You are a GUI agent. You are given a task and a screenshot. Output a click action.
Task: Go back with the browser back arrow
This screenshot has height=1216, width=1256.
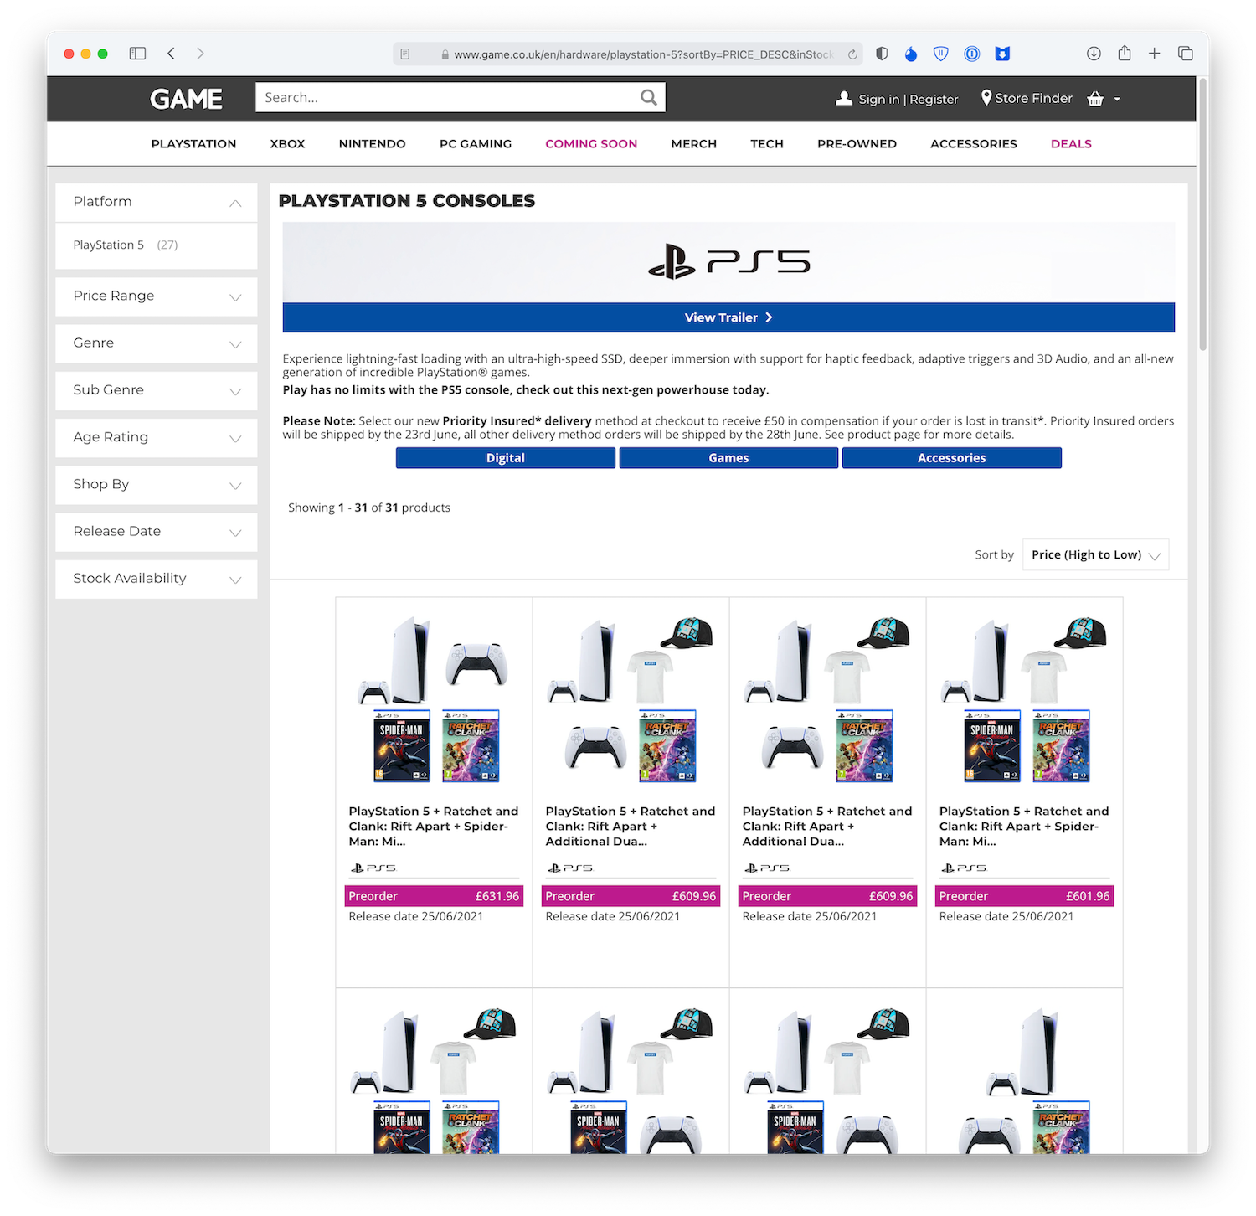[x=171, y=54]
